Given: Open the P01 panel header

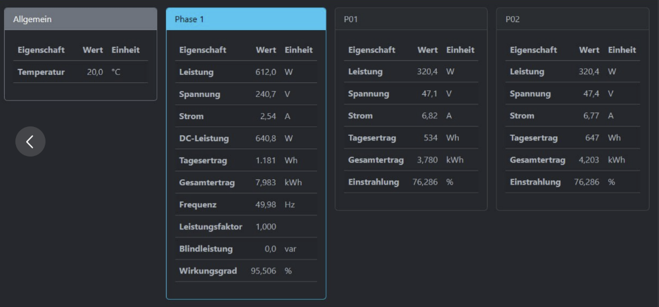Looking at the screenshot, I should click(x=411, y=19).
